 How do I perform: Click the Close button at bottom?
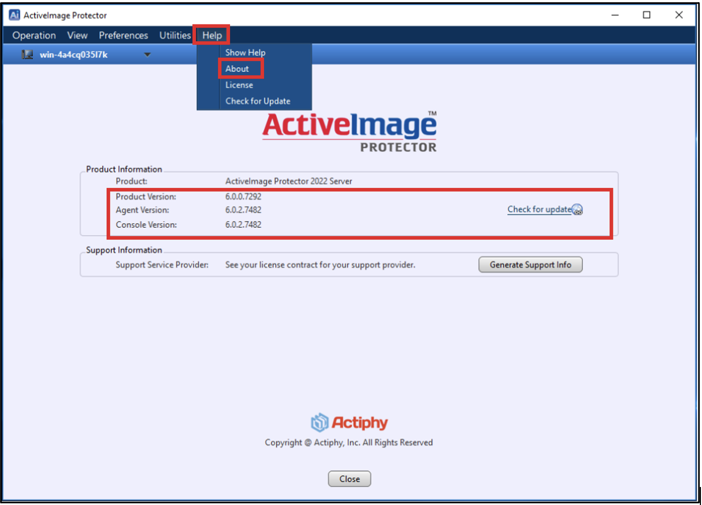349,479
